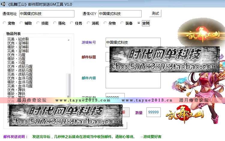Viewport: 225px width, 141px height.
Task: Click the 邮件发送说明 label at bottom
Action: [x=16, y=137]
